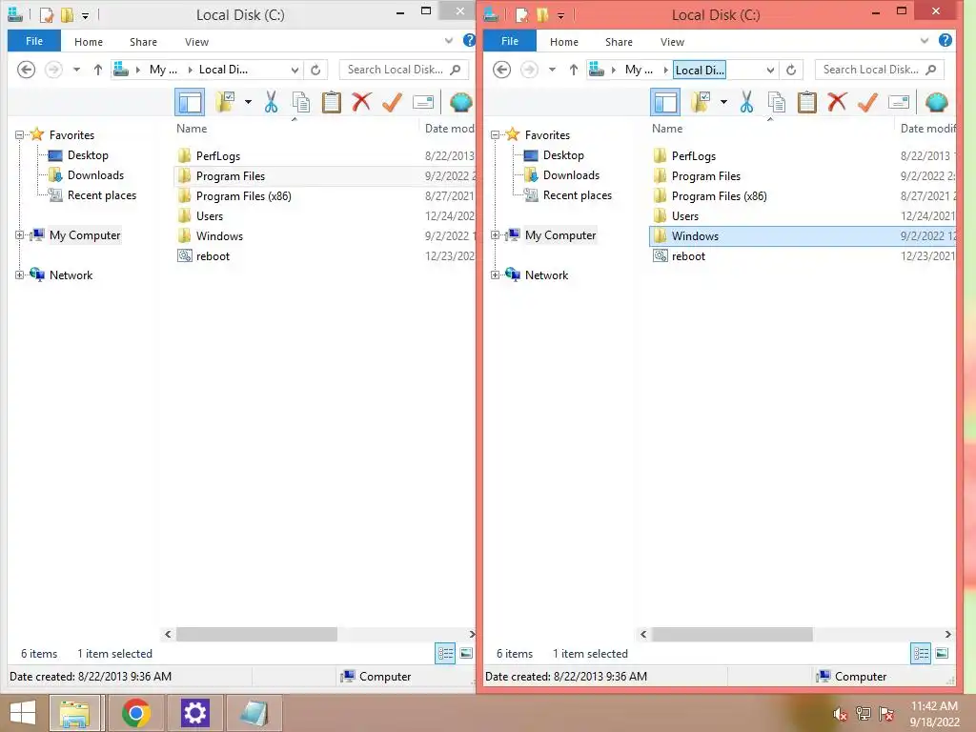The image size is (976, 732).
Task: Open address bar history dropdown in left window
Action: point(295,71)
